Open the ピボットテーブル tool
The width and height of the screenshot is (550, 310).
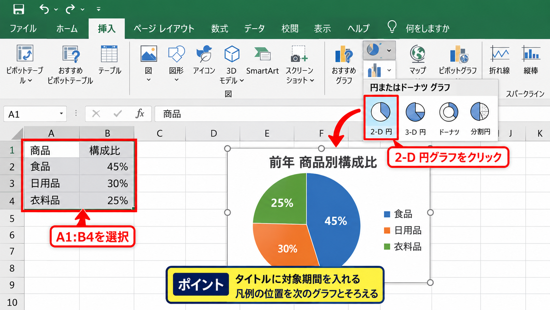(x=25, y=64)
